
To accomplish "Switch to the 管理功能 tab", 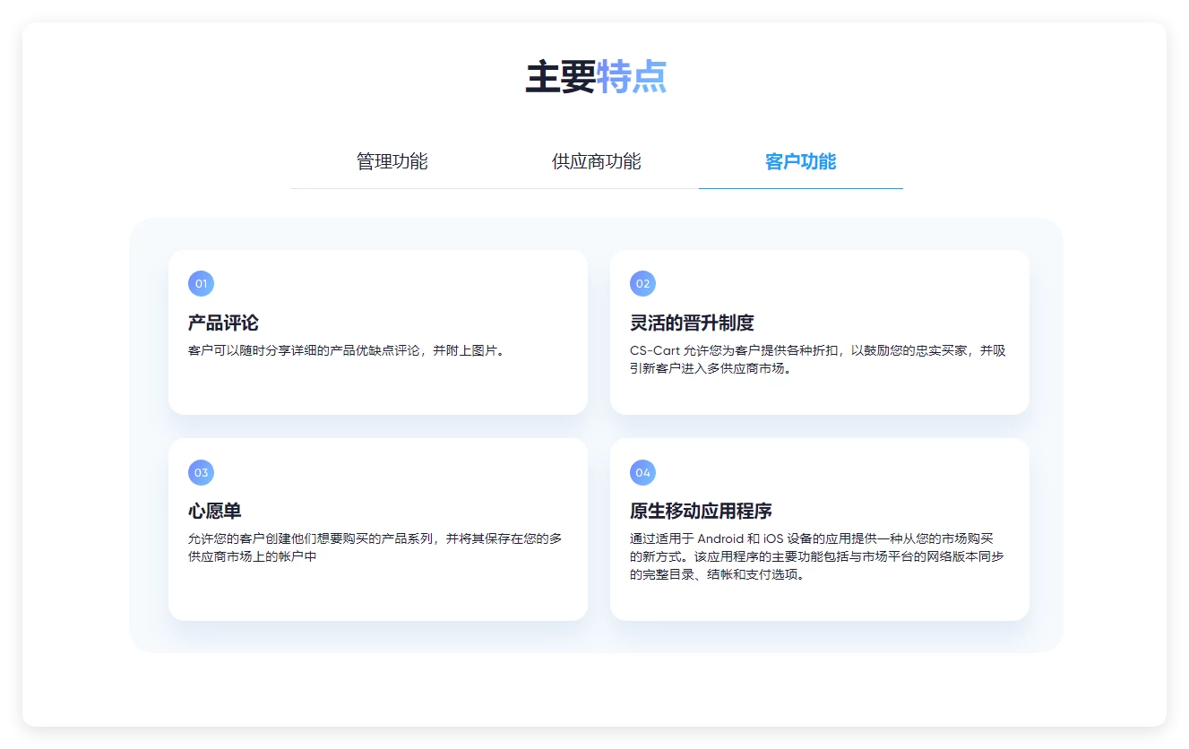I will [392, 162].
